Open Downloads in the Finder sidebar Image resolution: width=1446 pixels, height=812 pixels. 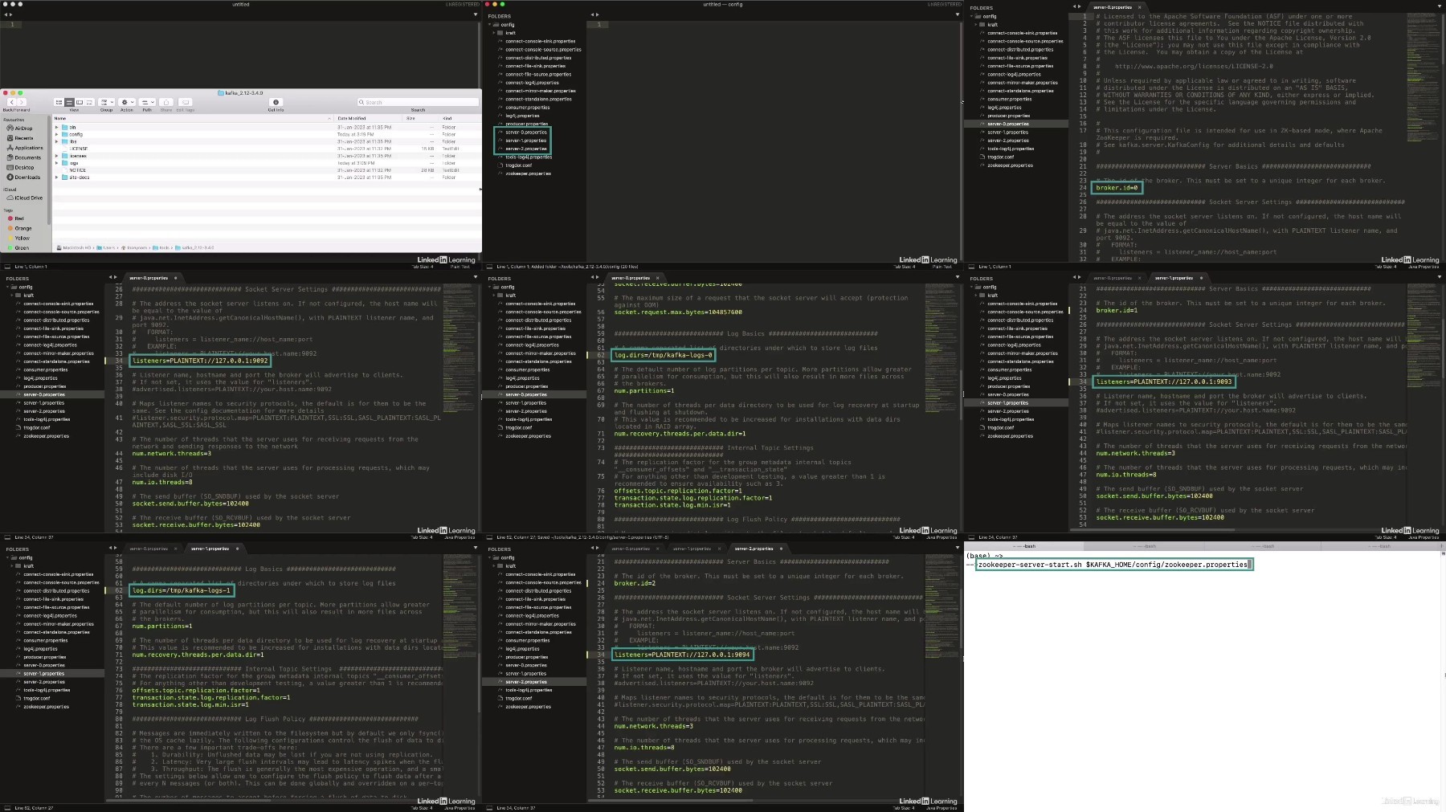[23, 177]
